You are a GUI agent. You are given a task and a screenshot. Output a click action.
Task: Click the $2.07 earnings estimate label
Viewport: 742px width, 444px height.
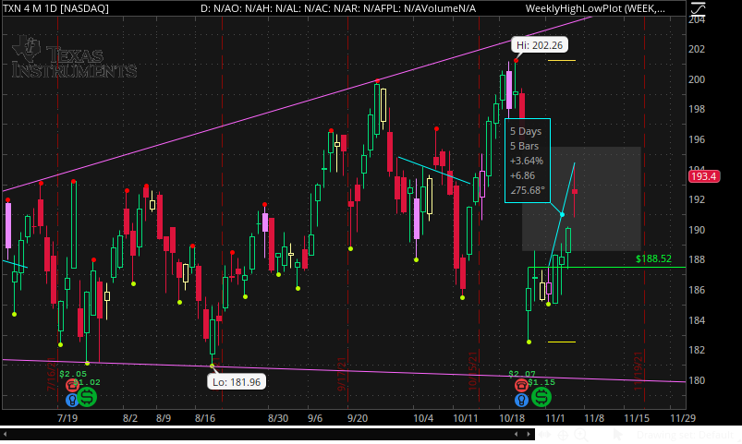tap(522, 374)
